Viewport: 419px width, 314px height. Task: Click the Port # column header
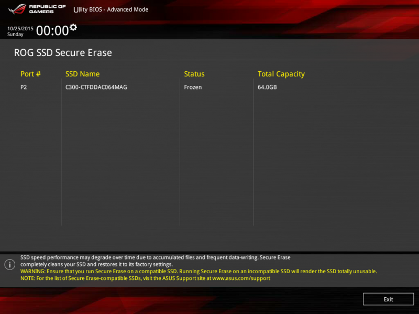[x=30, y=74]
